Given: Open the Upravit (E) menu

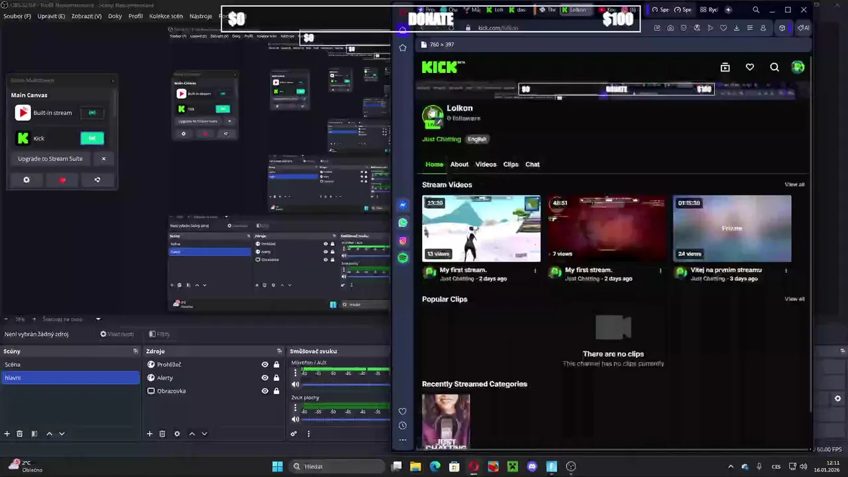Looking at the screenshot, I should pyautogui.click(x=51, y=16).
